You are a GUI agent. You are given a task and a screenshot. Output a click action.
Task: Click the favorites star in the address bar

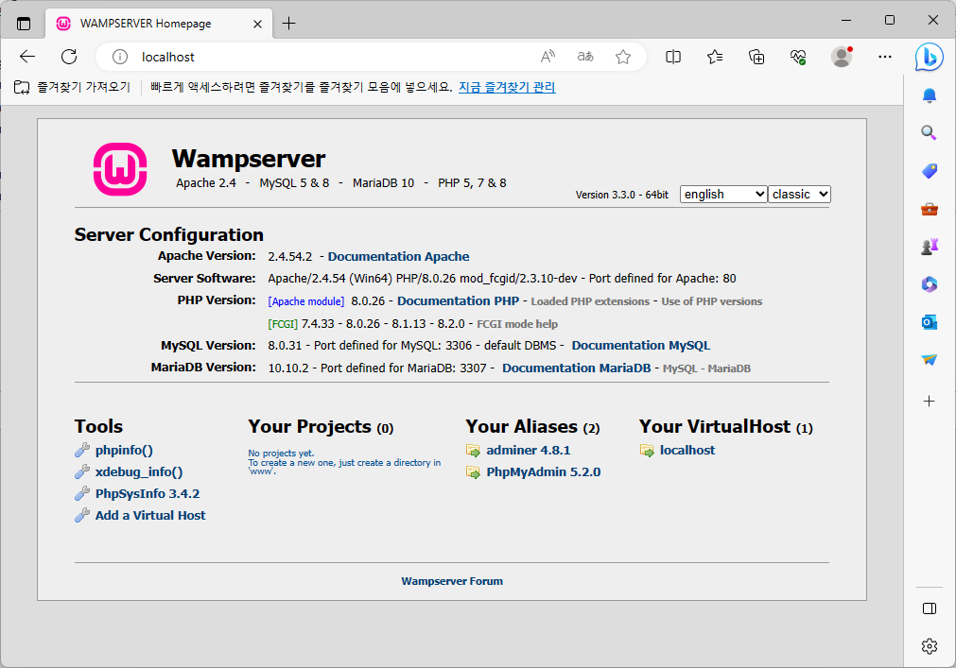623,57
